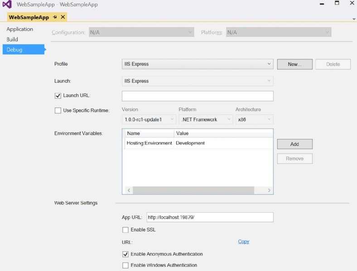Image resolution: width=357 pixels, height=271 pixels.
Task: Enable Use Specific Runtime checkbox
Action: click(58, 111)
